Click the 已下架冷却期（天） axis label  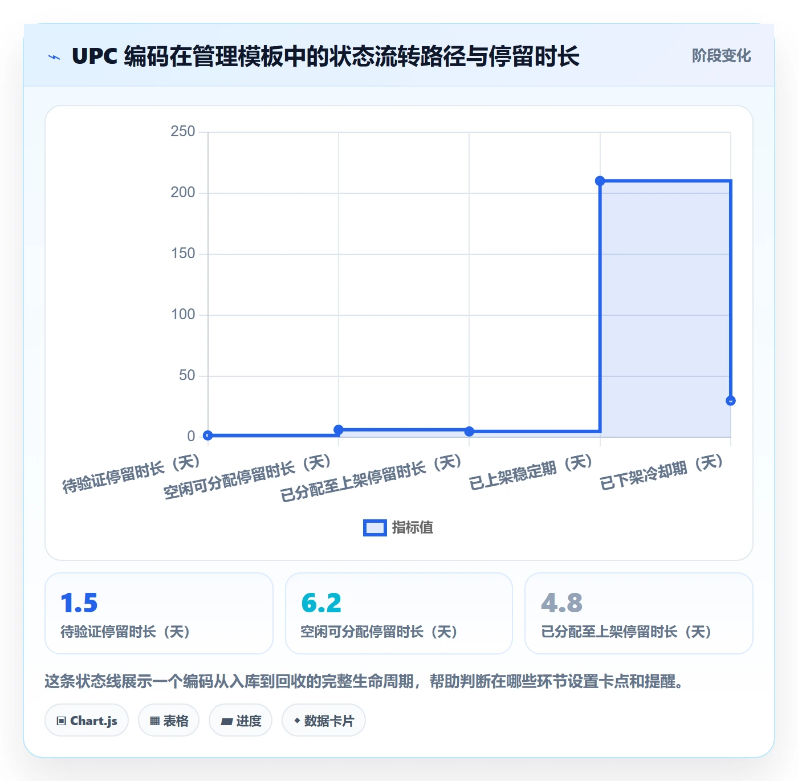662,472
